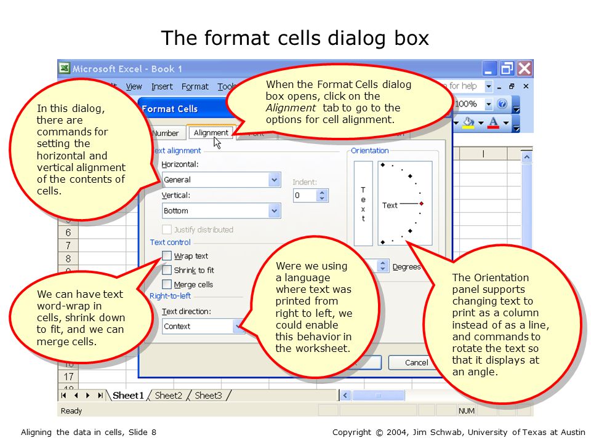Open the zoom 100% dropdown arrow
This screenshot has height=443, width=591.
[x=488, y=103]
